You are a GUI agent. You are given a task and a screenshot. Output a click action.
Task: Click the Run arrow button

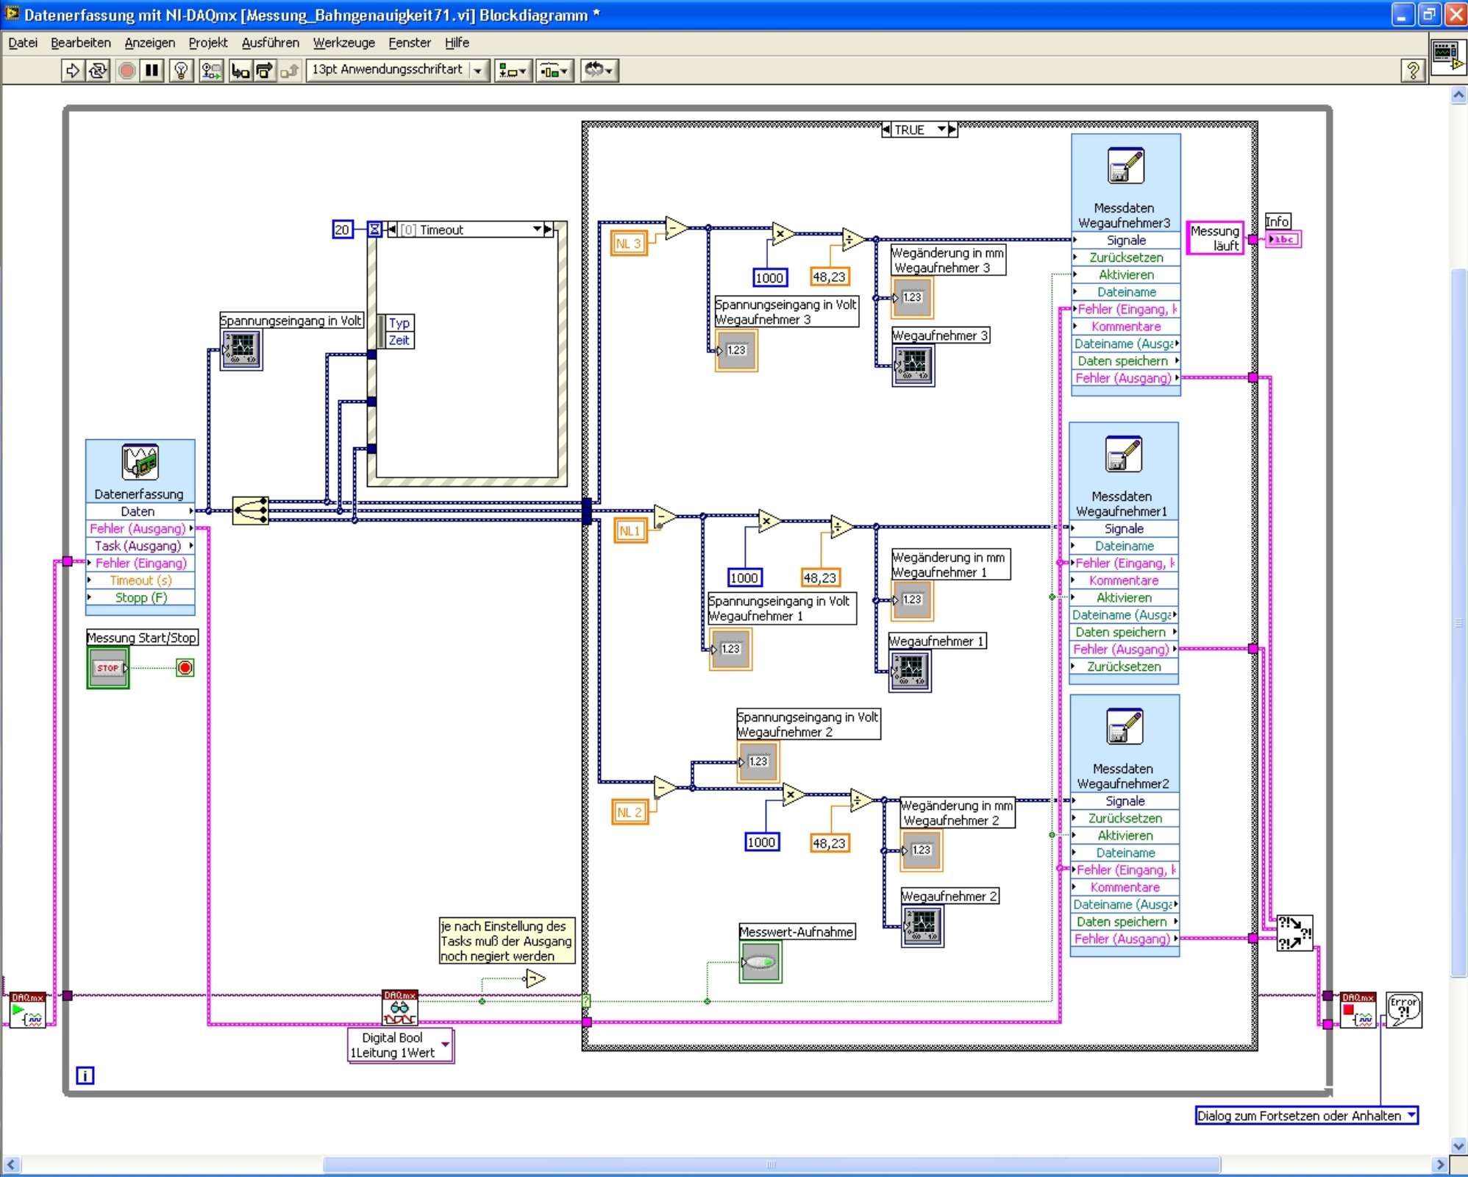(x=72, y=71)
